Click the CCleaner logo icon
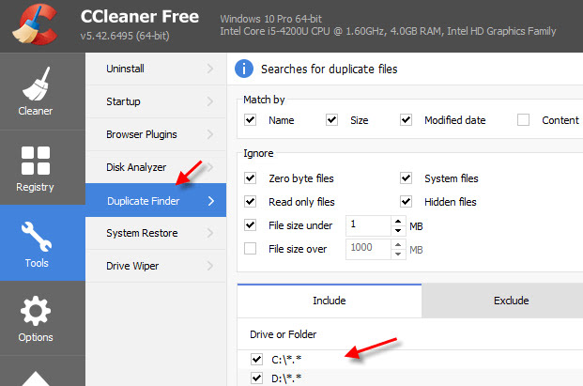The height and width of the screenshot is (386, 583). coord(35,24)
